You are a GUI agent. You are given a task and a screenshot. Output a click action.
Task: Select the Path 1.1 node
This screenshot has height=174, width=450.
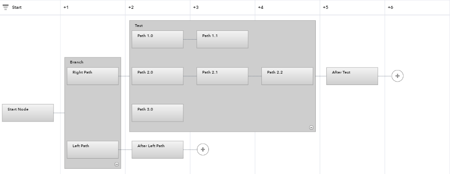223,39
